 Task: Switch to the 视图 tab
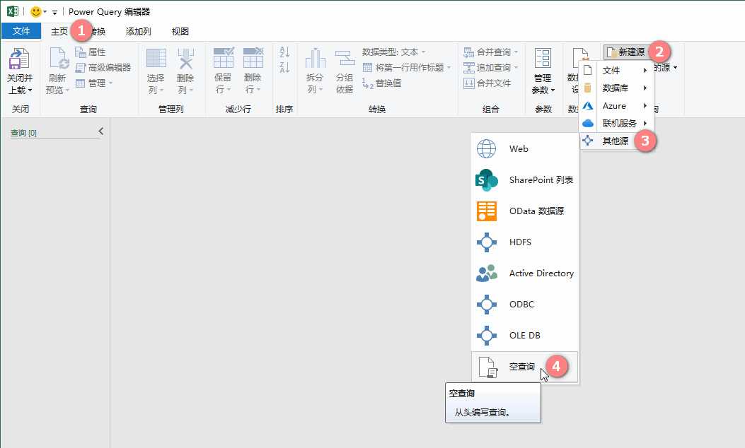(x=180, y=31)
